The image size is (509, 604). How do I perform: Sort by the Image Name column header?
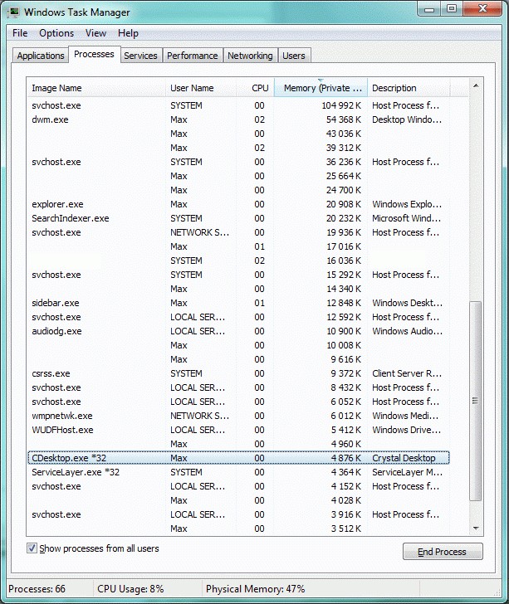coord(97,88)
